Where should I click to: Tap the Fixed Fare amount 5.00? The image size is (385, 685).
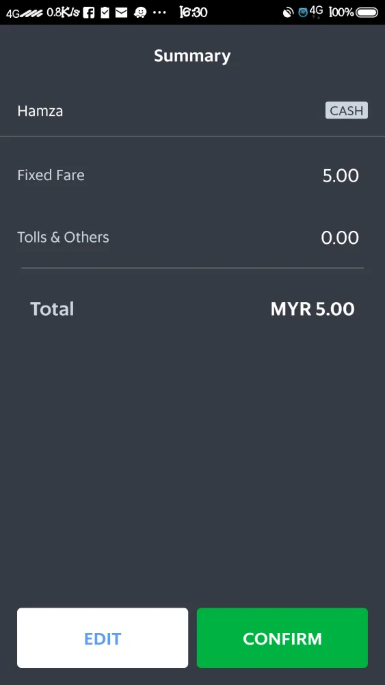pyautogui.click(x=341, y=175)
